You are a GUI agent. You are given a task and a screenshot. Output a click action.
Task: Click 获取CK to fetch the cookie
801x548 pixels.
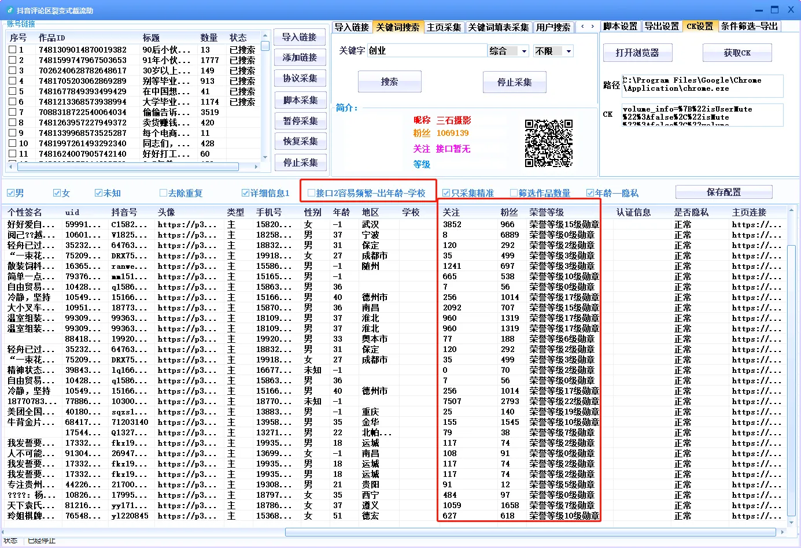pyautogui.click(x=737, y=53)
